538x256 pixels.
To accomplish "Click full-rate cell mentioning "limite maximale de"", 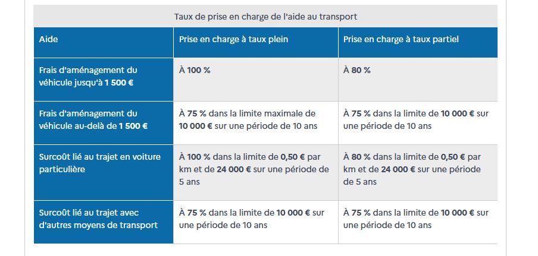I will coord(255,119).
